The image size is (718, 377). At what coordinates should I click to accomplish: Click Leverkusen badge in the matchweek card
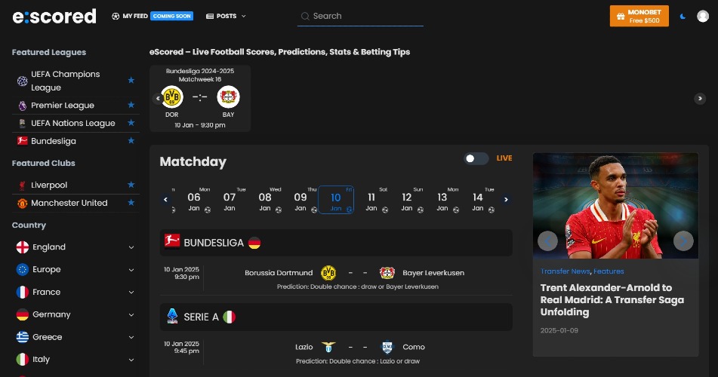click(228, 97)
